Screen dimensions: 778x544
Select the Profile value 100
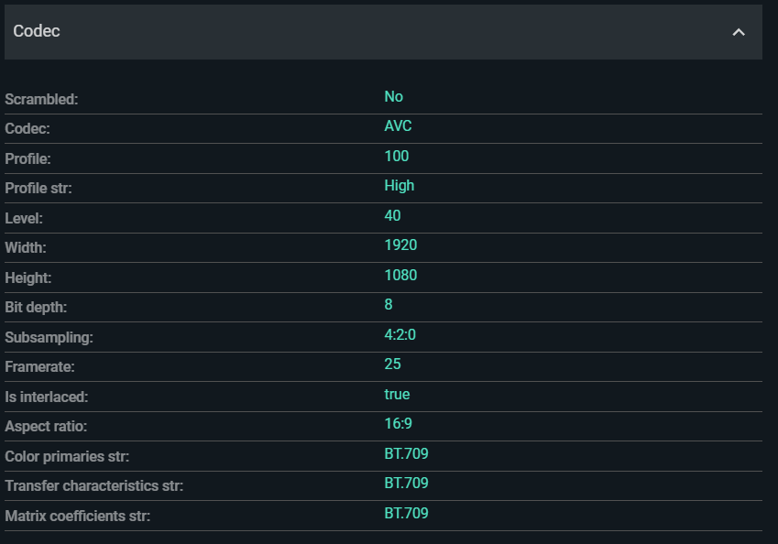coord(397,157)
